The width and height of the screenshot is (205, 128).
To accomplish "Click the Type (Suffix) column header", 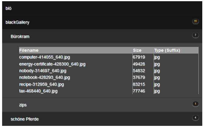I will click(167, 50).
